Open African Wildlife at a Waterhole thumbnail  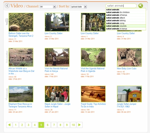point(21,57)
